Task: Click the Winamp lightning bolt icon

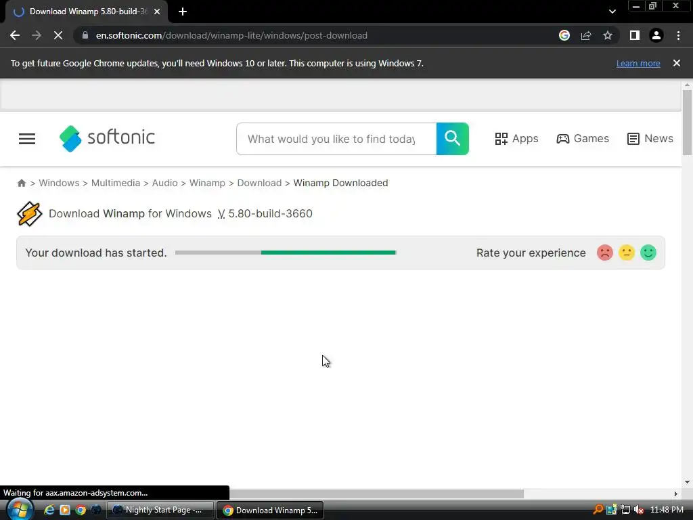Action: point(30,213)
